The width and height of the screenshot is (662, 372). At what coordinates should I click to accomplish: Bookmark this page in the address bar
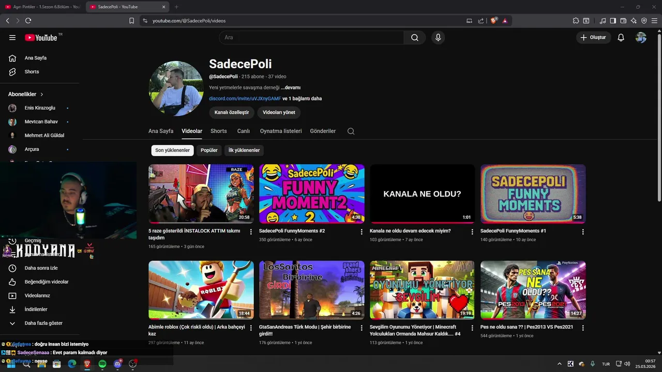(x=131, y=21)
